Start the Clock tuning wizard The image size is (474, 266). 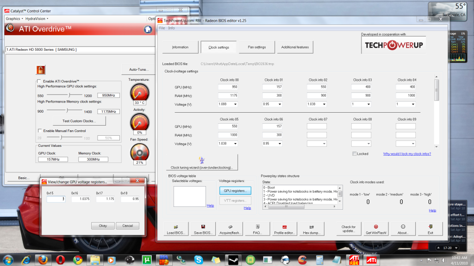pyautogui.click(x=202, y=163)
